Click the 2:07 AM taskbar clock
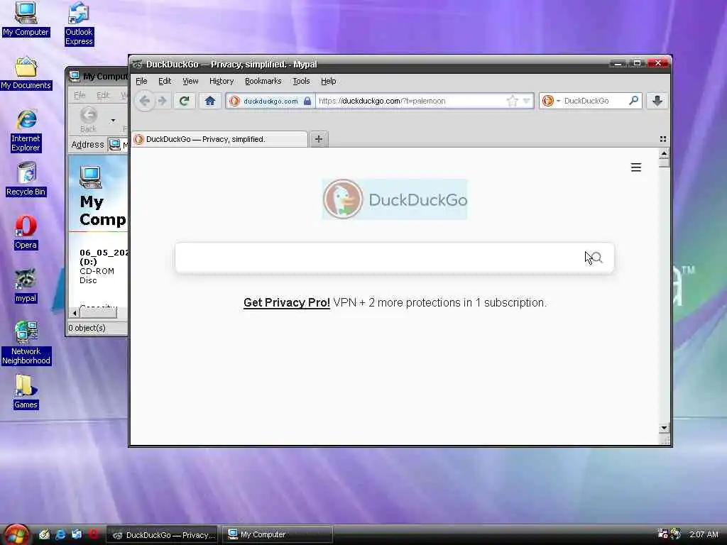The image size is (727, 545). tap(704, 534)
